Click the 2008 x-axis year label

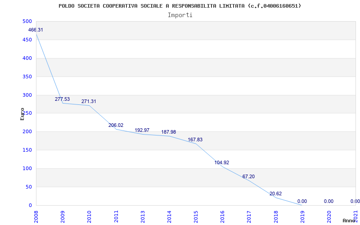pyautogui.click(x=36, y=216)
